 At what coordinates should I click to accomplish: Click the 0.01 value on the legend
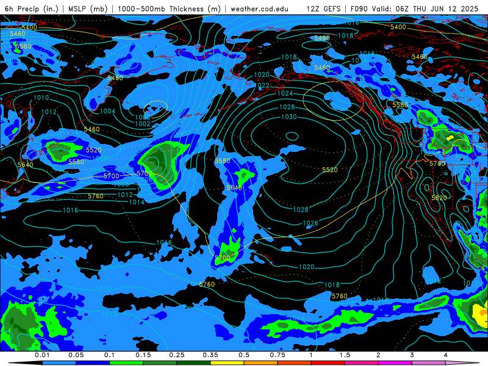pyautogui.click(x=42, y=355)
